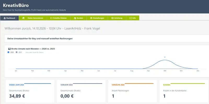
Task: Click the VORJAHR 2025 heading
Action: [67, 85]
